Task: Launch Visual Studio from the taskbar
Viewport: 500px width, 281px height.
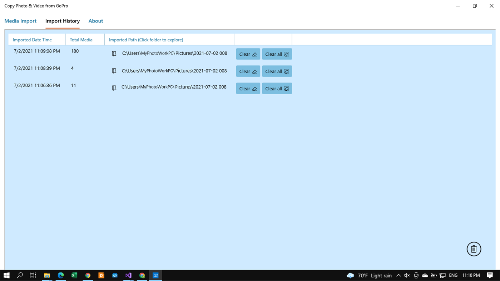Action: [128, 275]
